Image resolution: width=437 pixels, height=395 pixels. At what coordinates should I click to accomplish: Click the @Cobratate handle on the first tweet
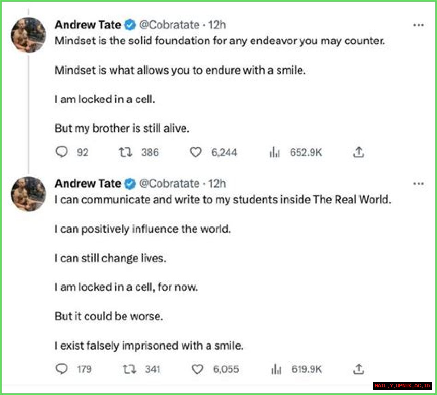click(169, 25)
